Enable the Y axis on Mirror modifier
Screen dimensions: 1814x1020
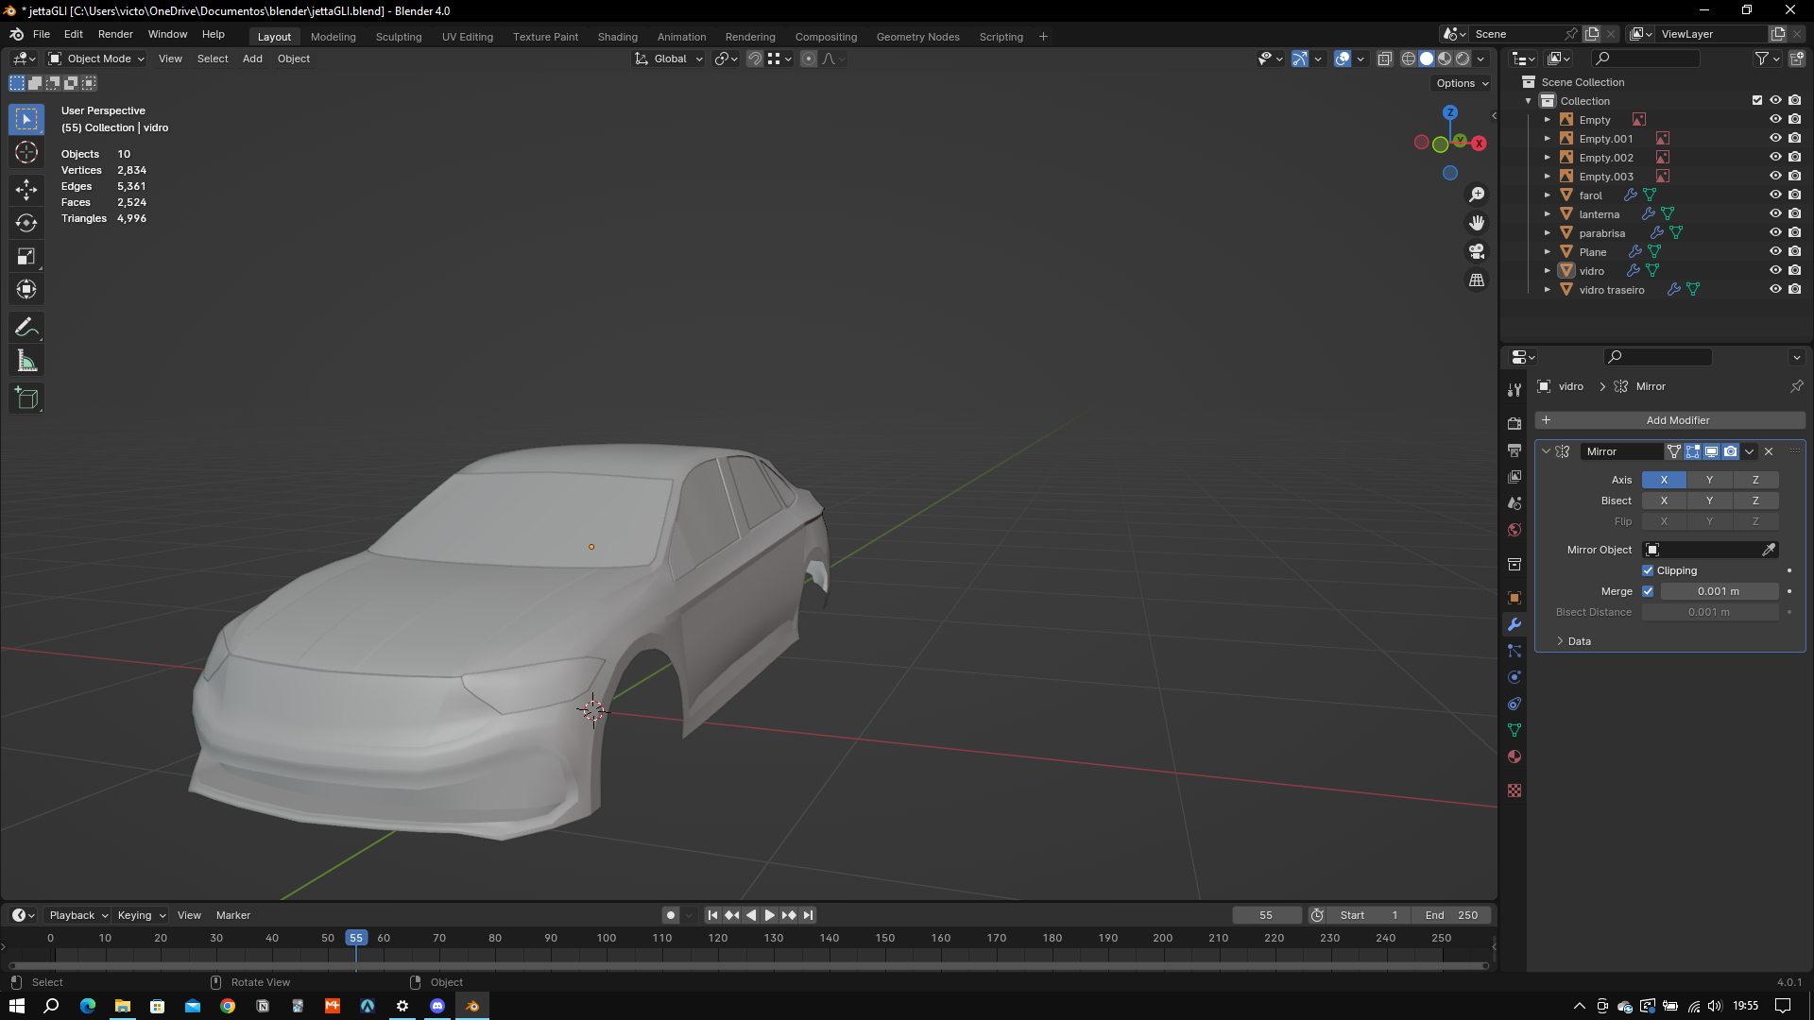pos(1709,480)
